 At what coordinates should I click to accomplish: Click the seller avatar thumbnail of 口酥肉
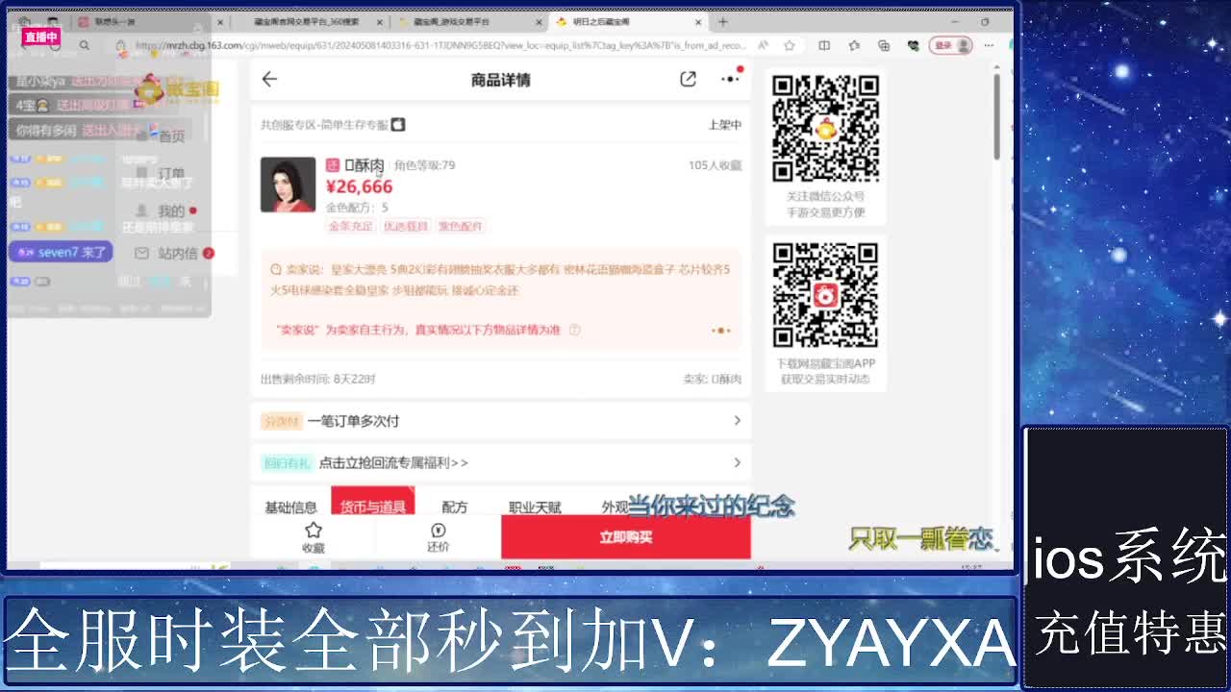(288, 183)
